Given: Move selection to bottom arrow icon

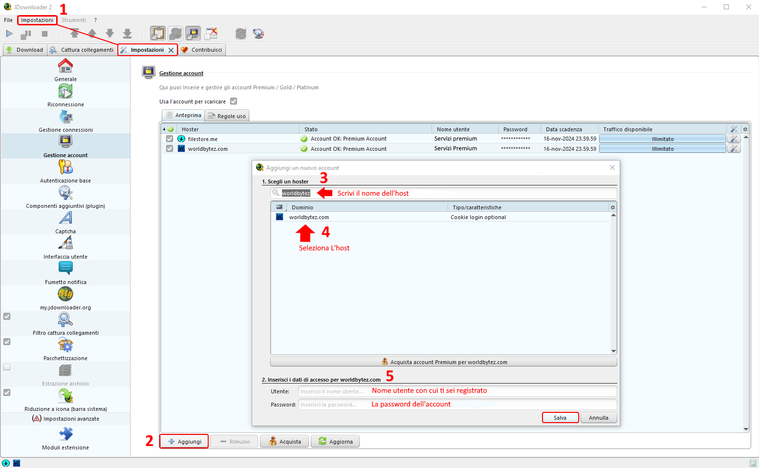Looking at the screenshot, I should [127, 33].
